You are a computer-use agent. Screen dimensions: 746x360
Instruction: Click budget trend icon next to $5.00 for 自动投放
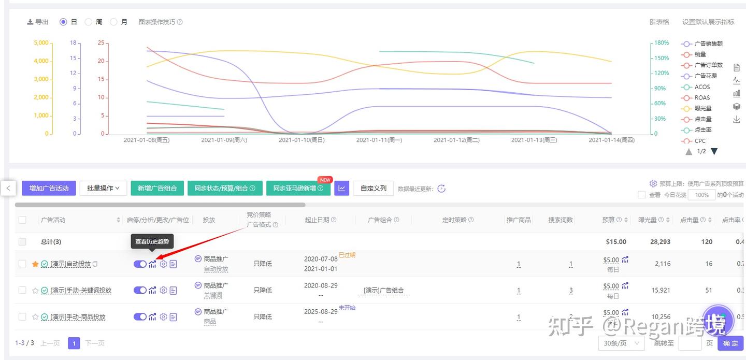click(x=625, y=259)
